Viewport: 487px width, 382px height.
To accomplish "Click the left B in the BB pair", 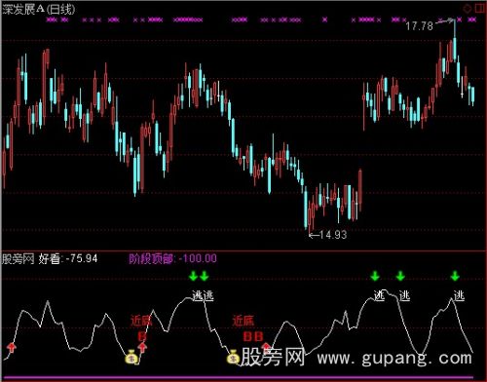I will pos(247,336).
